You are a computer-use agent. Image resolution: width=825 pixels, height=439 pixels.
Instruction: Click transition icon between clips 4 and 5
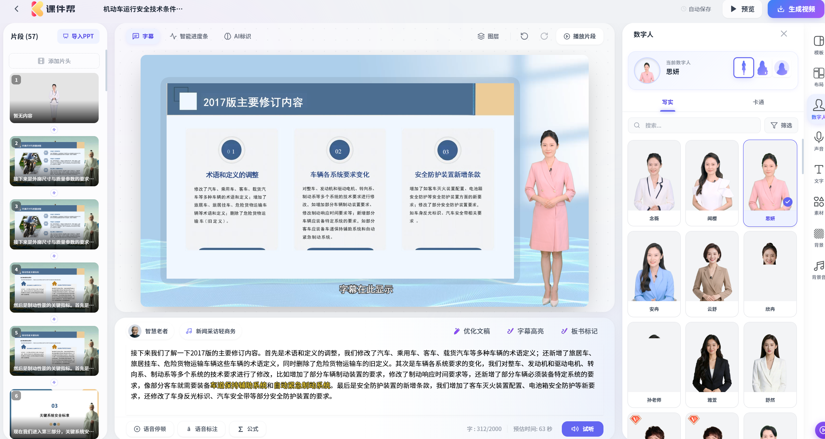[x=54, y=319]
